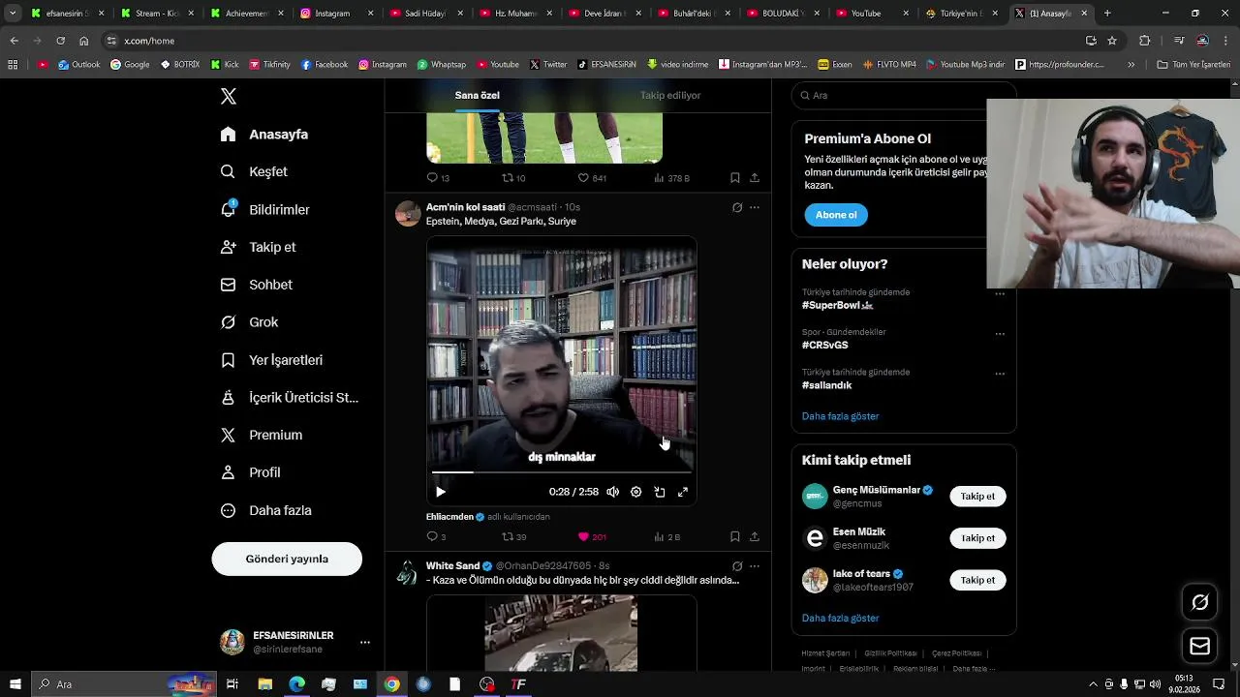Open #SuperBowl trending topic
The width and height of the screenshot is (1240, 697).
click(x=838, y=305)
